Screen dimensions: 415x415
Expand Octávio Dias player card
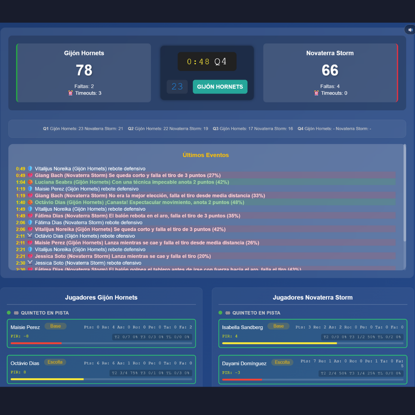point(101,369)
